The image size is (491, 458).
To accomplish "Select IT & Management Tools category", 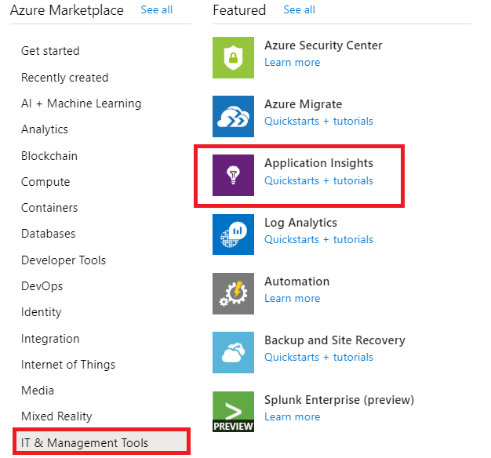I will 85,443.
